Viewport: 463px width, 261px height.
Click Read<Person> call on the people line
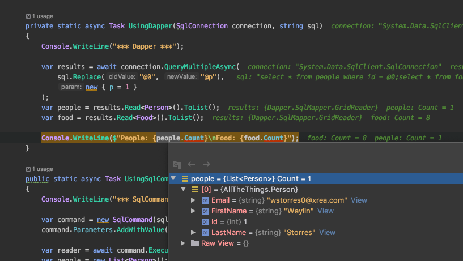tap(148, 108)
